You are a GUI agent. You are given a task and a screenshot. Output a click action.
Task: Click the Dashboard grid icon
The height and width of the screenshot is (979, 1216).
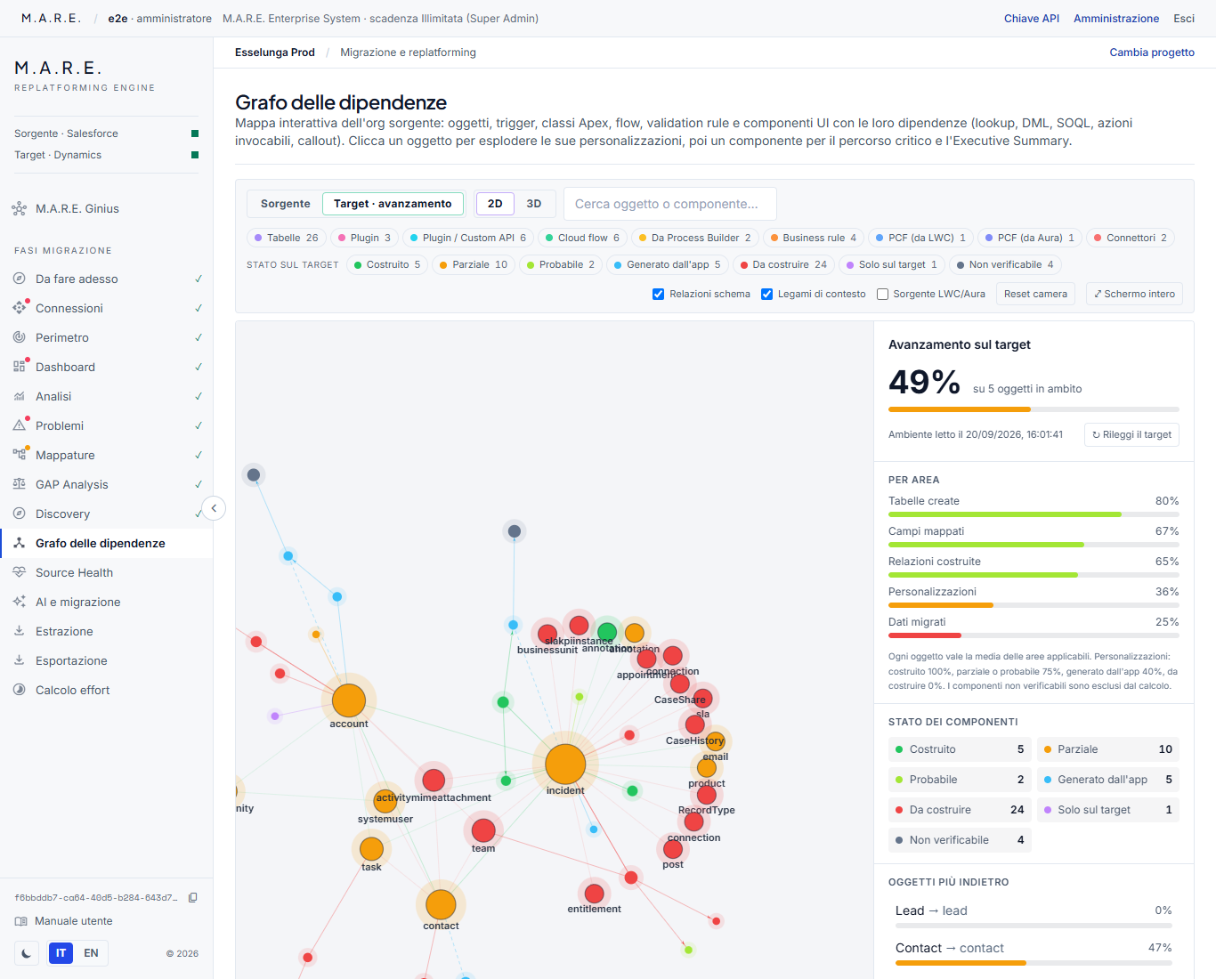pyautogui.click(x=19, y=367)
